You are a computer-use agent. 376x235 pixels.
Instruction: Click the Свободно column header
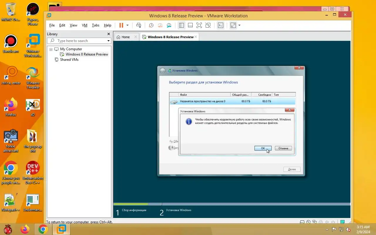[x=262, y=95]
